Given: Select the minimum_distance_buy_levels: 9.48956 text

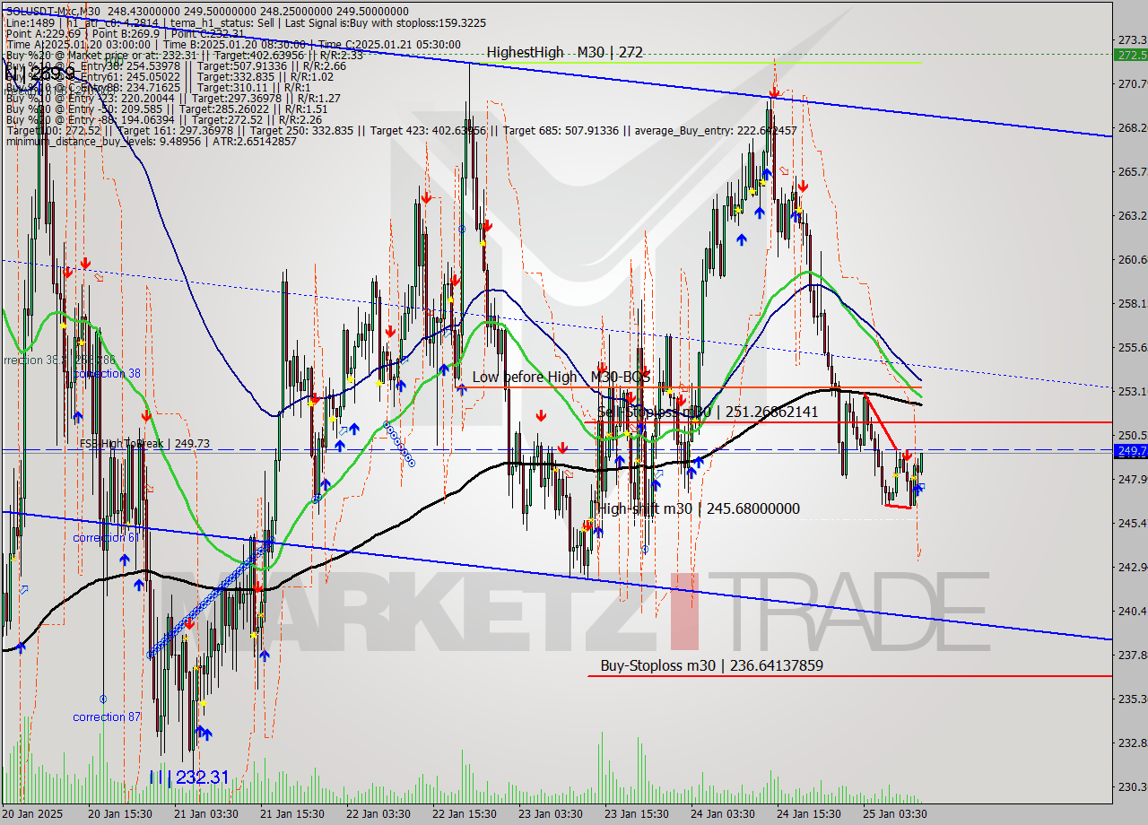Looking at the screenshot, I should pyautogui.click(x=103, y=141).
